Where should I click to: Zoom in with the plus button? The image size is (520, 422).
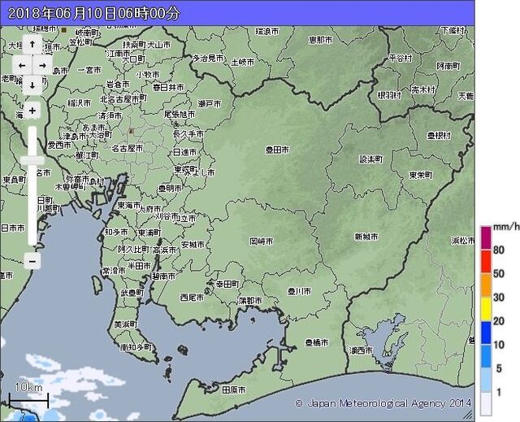tap(32, 111)
